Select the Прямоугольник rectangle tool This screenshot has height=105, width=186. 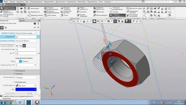tap(35, 15)
